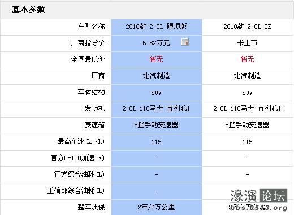Open the price calculator icon beside 6.82万元
Image resolution: width=294 pixels, height=215 pixels.
pyautogui.click(x=185, y=42)
